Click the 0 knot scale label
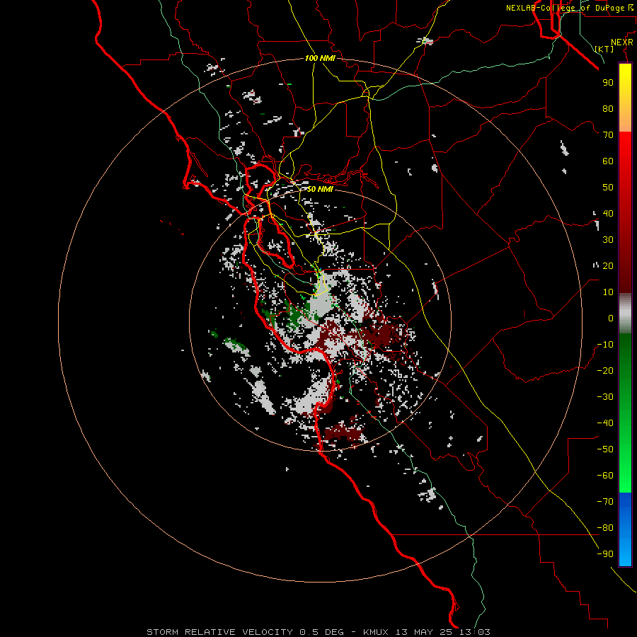Screen dimensions: 637x637 pyautogui.click(x=611, y=318)
